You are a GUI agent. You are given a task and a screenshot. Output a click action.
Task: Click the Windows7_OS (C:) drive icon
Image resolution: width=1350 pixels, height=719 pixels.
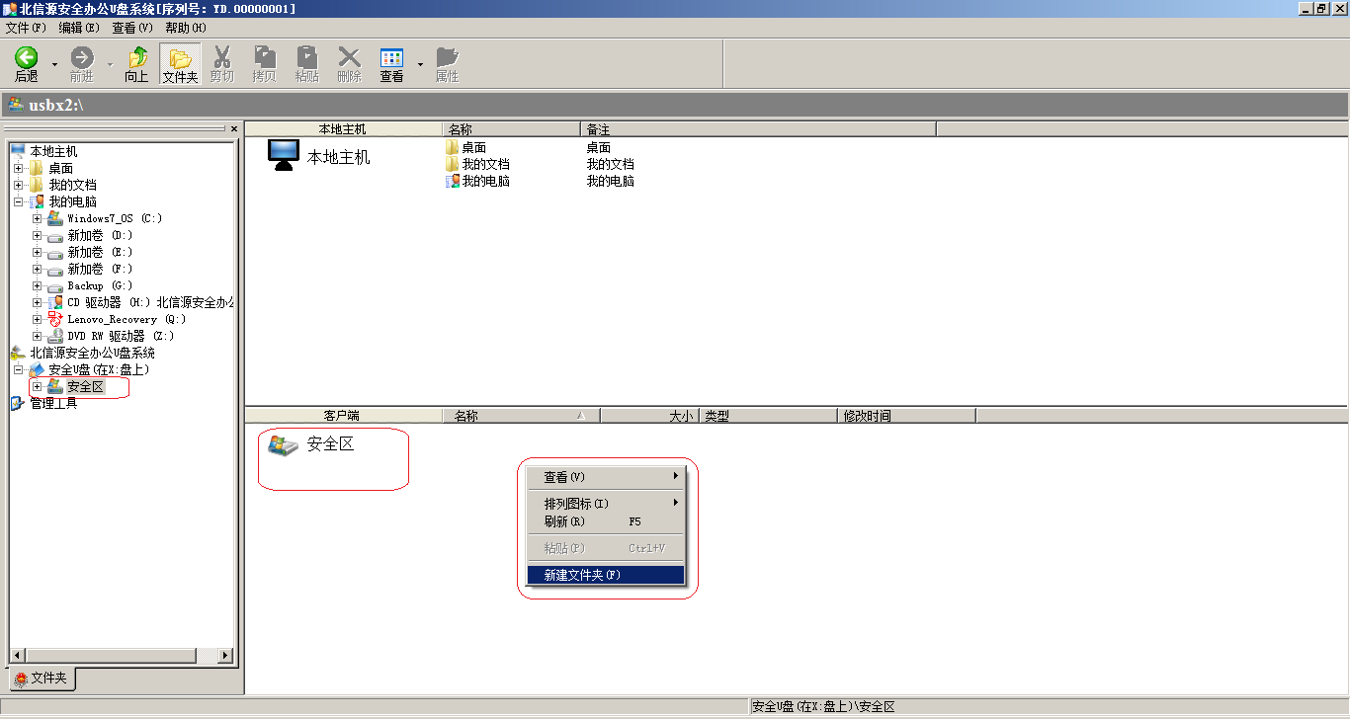(55, 218)
